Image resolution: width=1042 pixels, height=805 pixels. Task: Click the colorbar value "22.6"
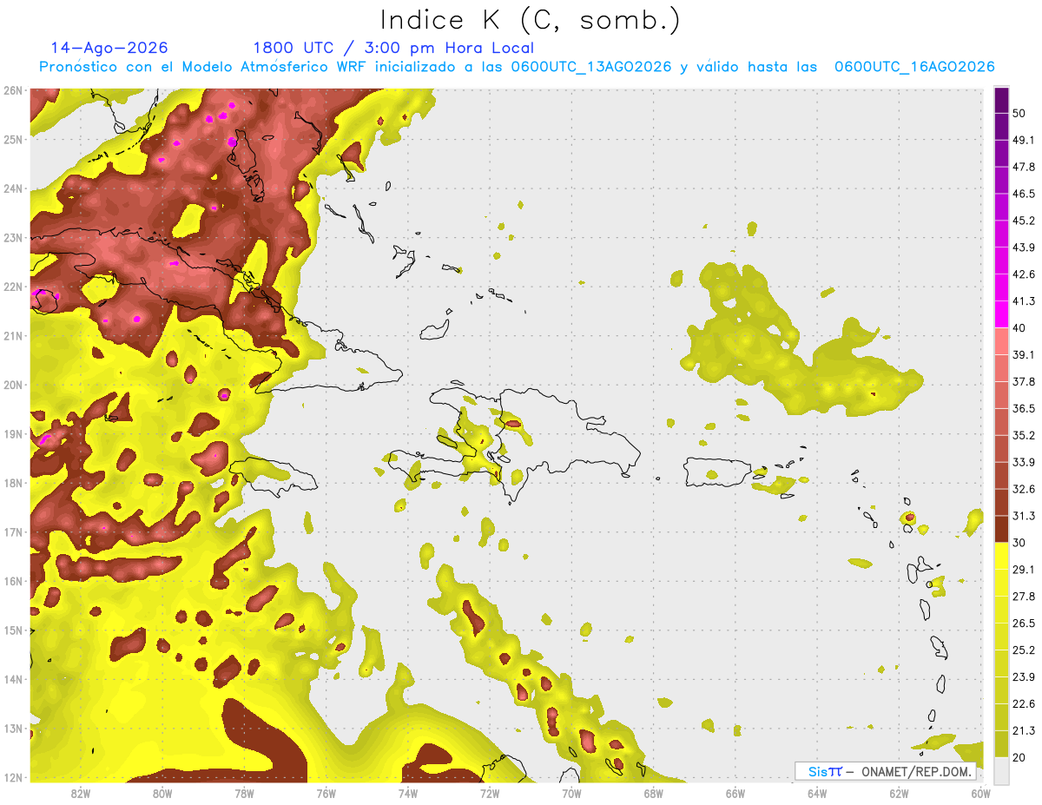tap(1024, 704)
